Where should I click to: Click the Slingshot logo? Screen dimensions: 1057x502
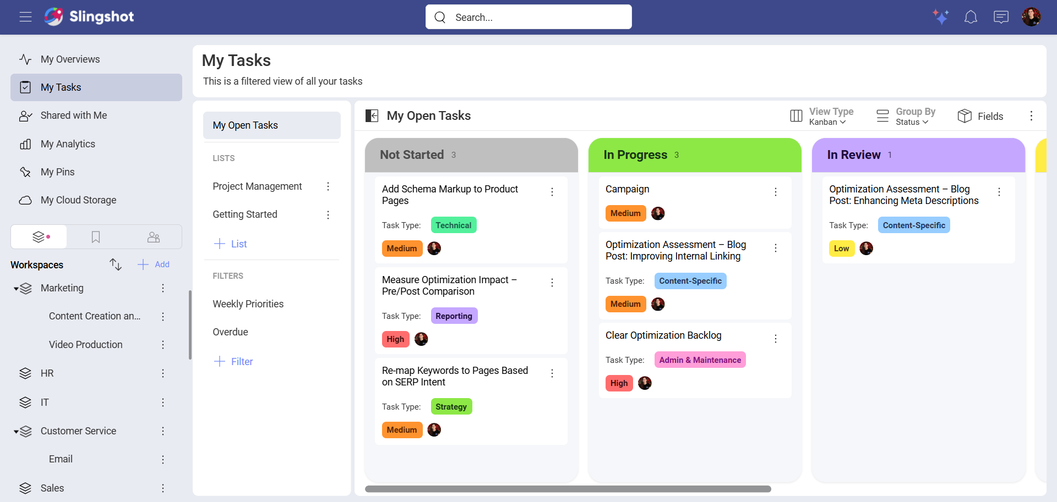pos(88,16)
